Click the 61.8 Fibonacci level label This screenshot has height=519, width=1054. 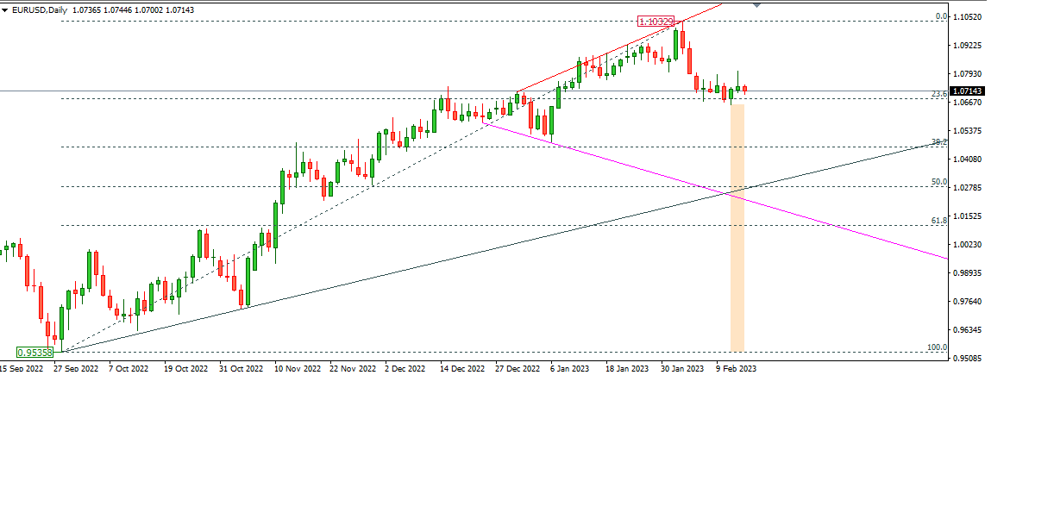939,221
